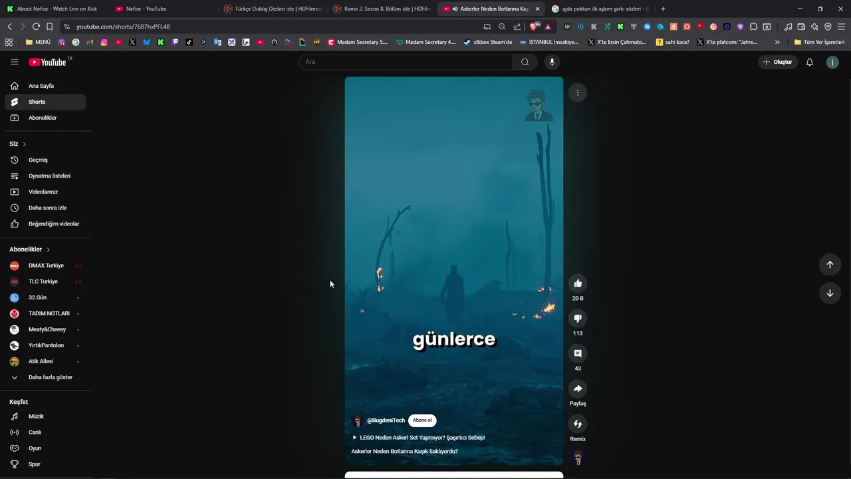This screenshot has height=479, width=851.
Task: Open the Twitch bookmark icon
Action: click(175, 42)
